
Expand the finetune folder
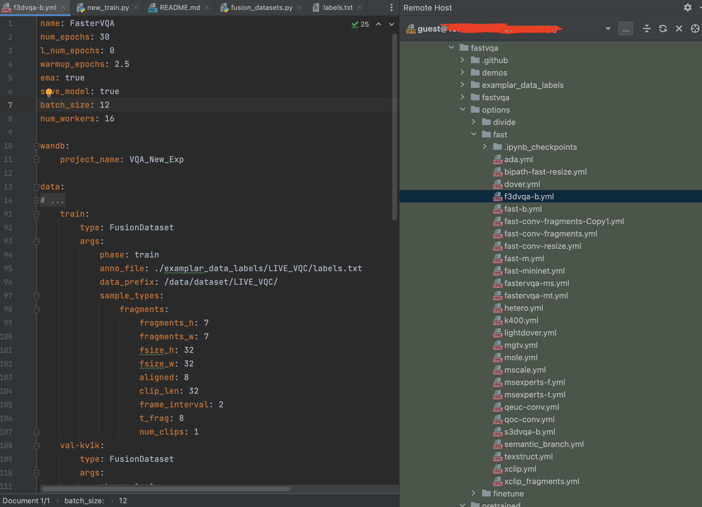[473, 493]
